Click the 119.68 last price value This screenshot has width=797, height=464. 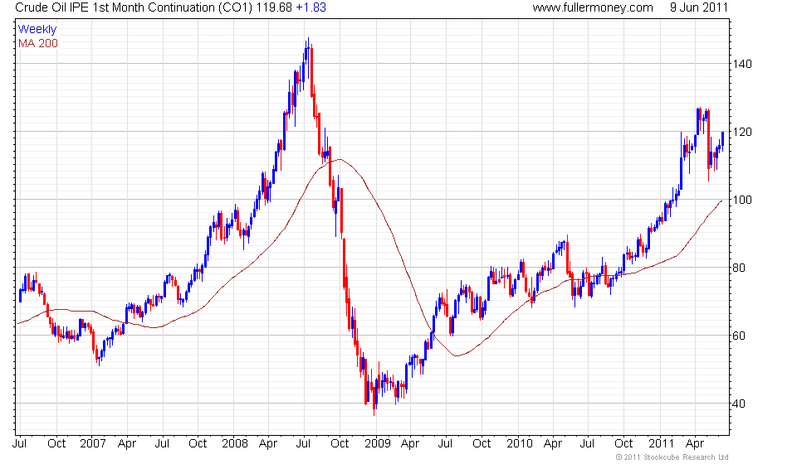coord(273,7)
